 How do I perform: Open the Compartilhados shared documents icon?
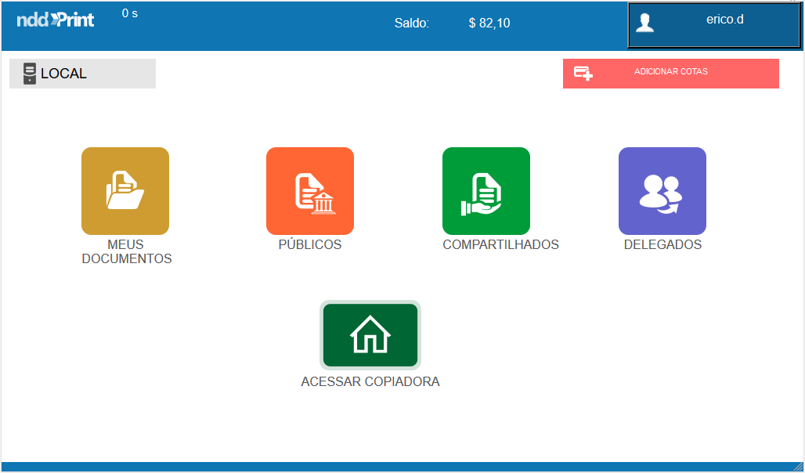(x=486, y=190)
